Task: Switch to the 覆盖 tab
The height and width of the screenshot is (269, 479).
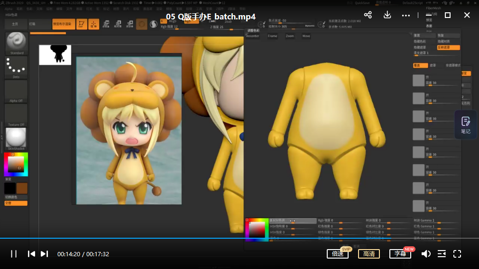Action: coord(420,65)
